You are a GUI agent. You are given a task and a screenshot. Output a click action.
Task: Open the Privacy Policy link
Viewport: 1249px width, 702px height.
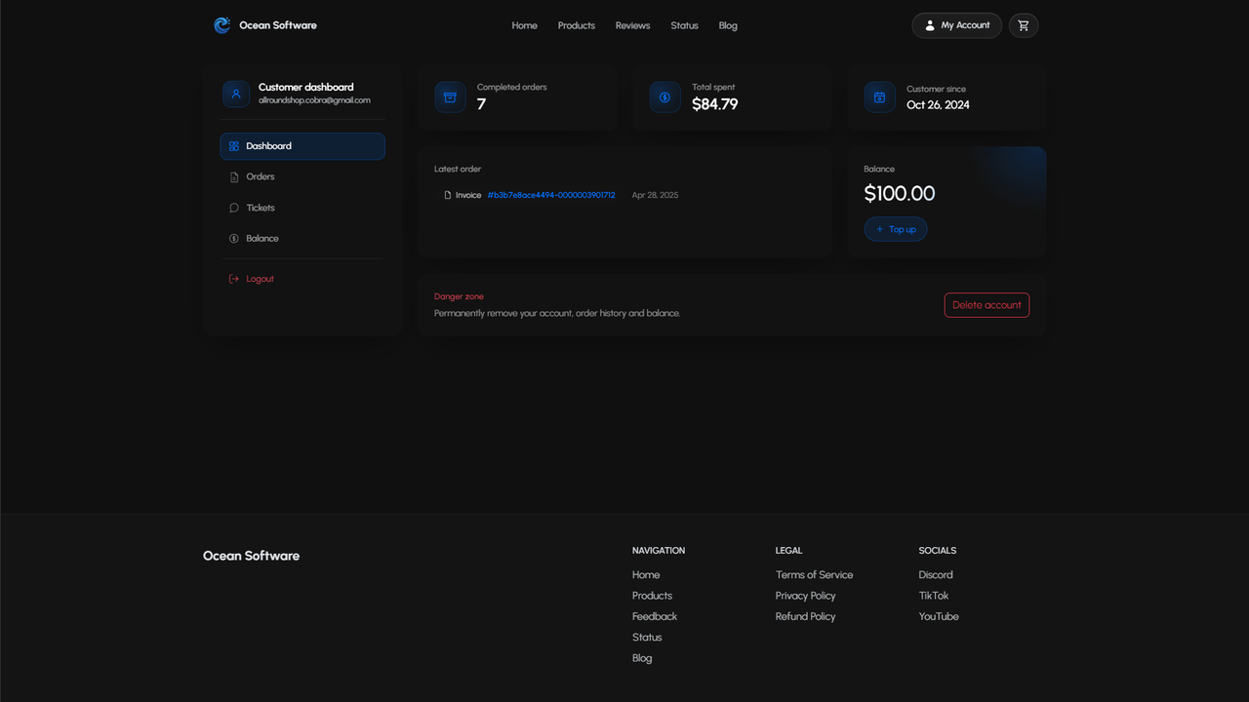806,596
